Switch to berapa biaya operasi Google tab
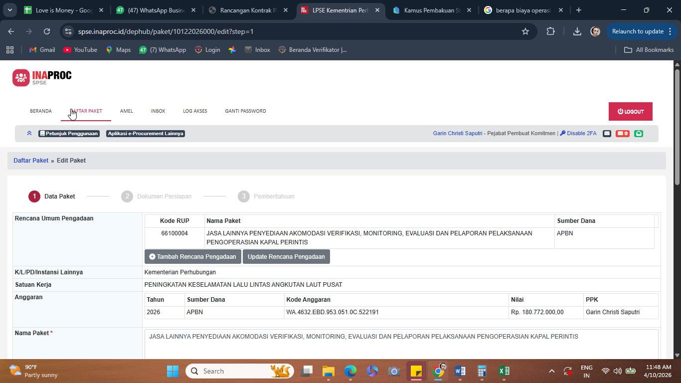 (x=524, y=10)
